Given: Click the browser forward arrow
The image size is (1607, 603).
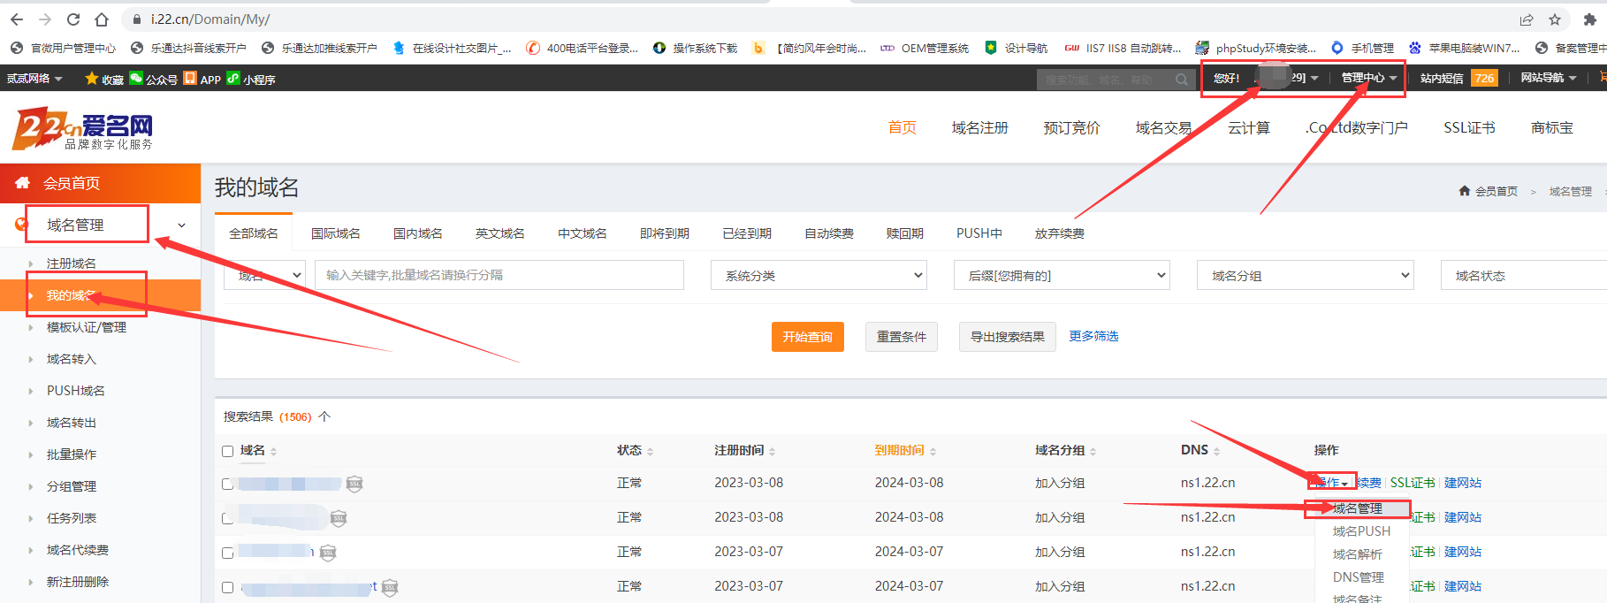Looking at the screenshot, I should [45, 19].
